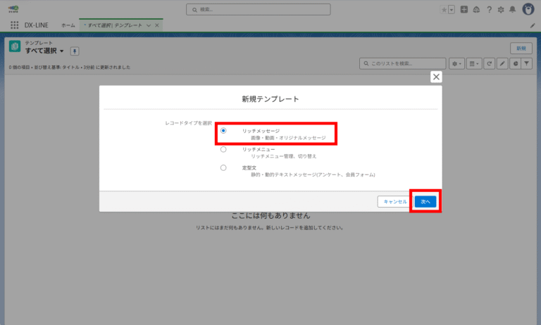
Task: Select the すべて選択 | テンプレート tab
Action: click(115, 25)
